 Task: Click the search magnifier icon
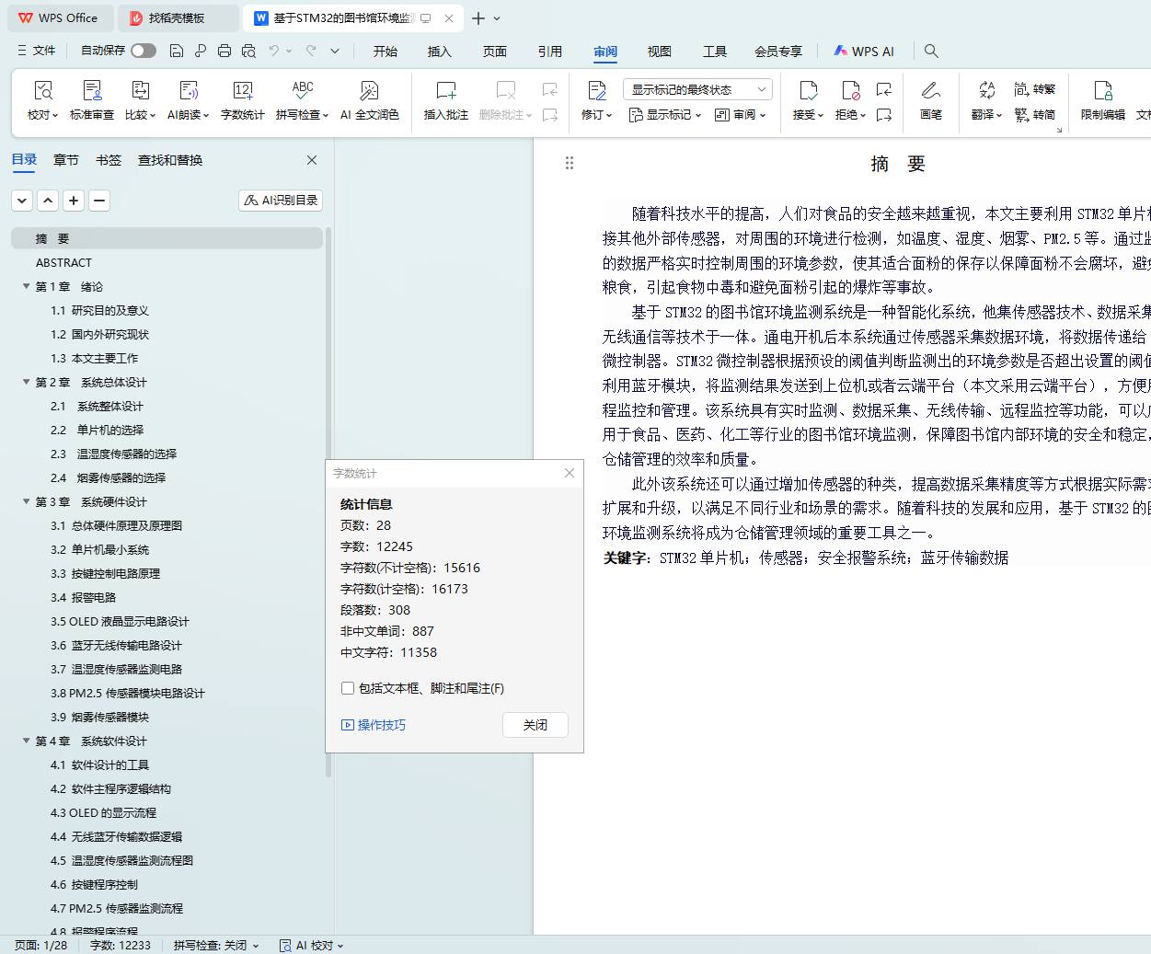(931, 51)
